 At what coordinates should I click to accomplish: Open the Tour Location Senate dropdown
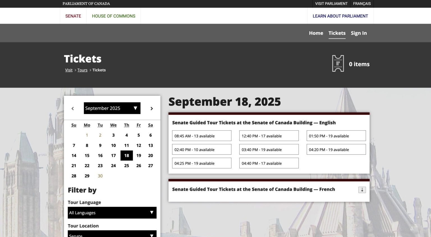point(112,234)
